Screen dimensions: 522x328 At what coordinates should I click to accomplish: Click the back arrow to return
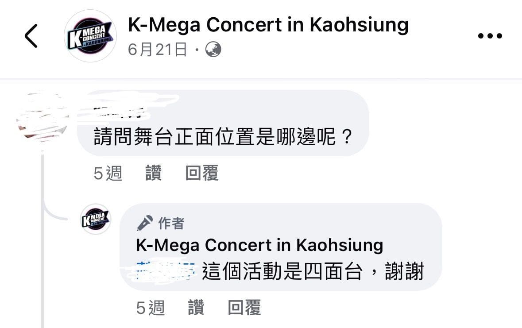31,36
